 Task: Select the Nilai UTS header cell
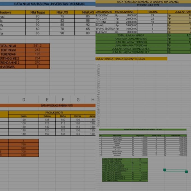pos(62,12)
